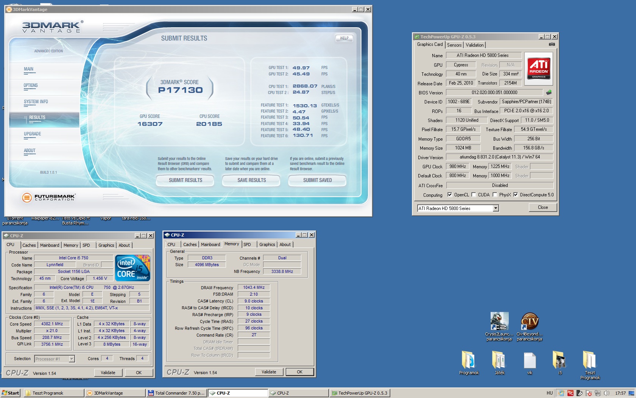This screenshot has width=636, height=398.
Task: Click the GPU-Z title bar icon
Action: point(417,37)
